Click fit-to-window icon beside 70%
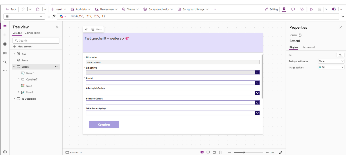 point(281,153)
